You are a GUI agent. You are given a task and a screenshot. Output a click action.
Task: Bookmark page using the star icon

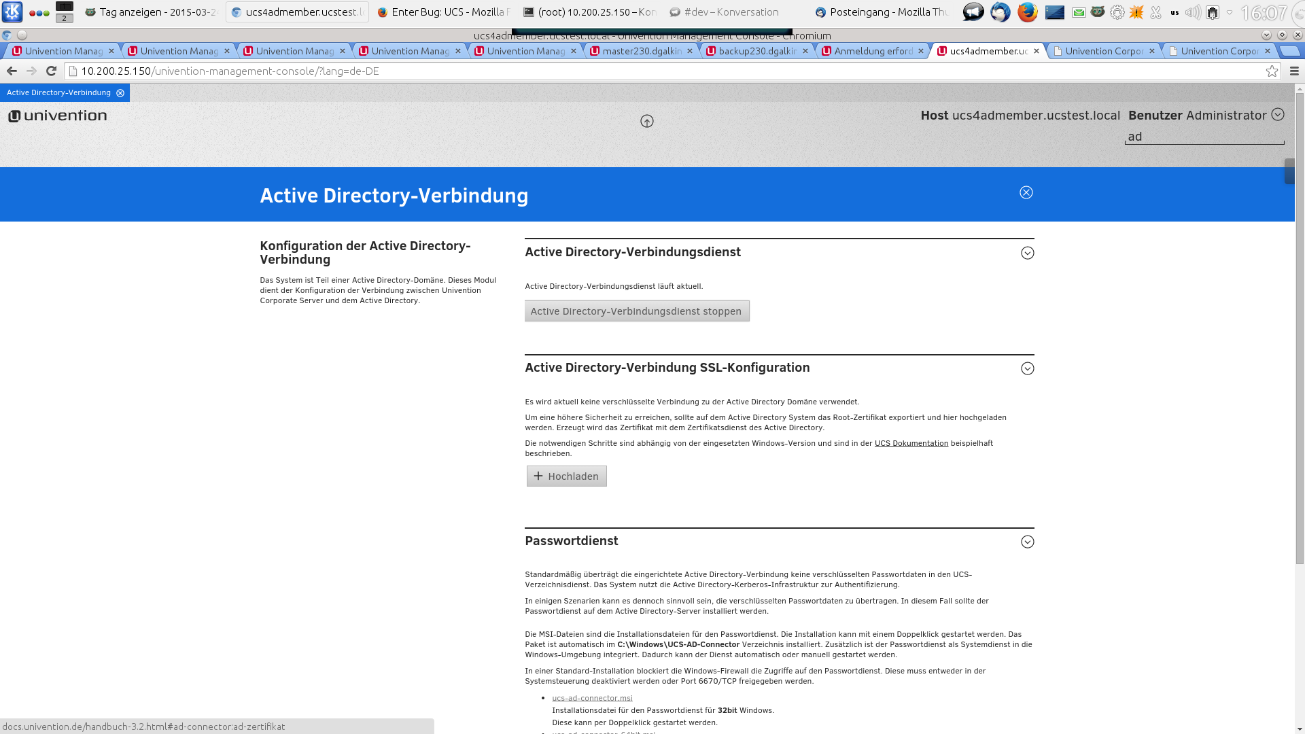click(x=1271, y=71)
